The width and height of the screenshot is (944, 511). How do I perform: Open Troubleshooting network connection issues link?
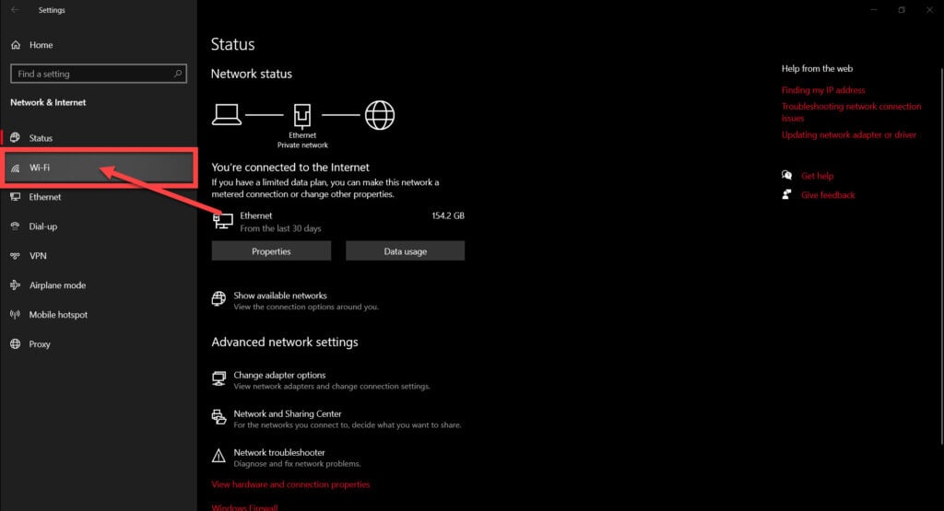pos(851,111)
